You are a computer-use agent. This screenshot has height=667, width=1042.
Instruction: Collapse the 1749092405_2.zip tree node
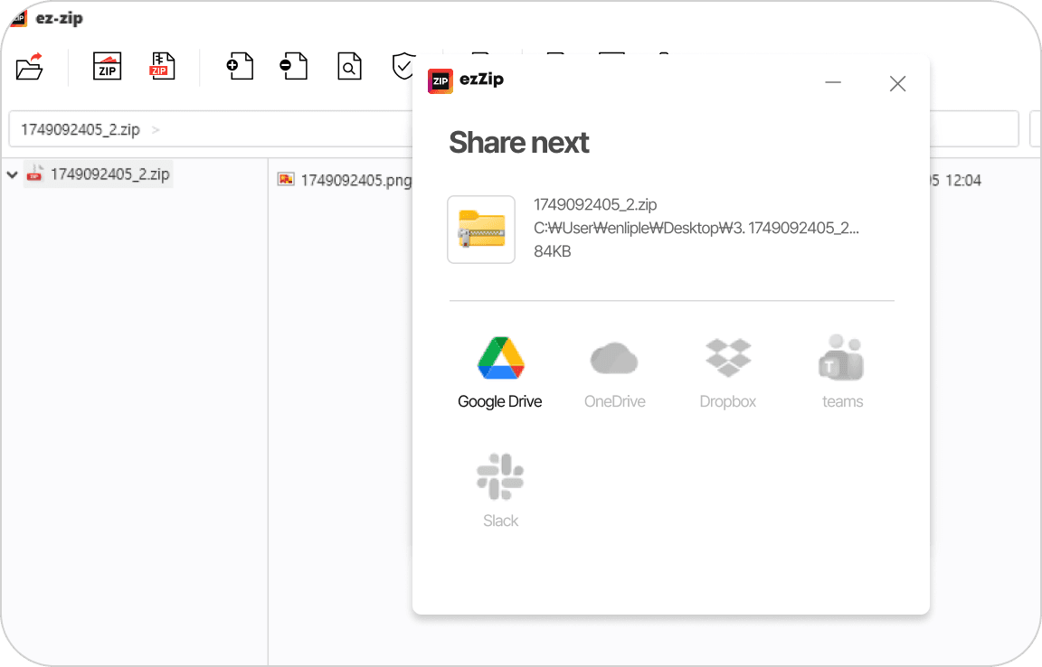(12, 174)
